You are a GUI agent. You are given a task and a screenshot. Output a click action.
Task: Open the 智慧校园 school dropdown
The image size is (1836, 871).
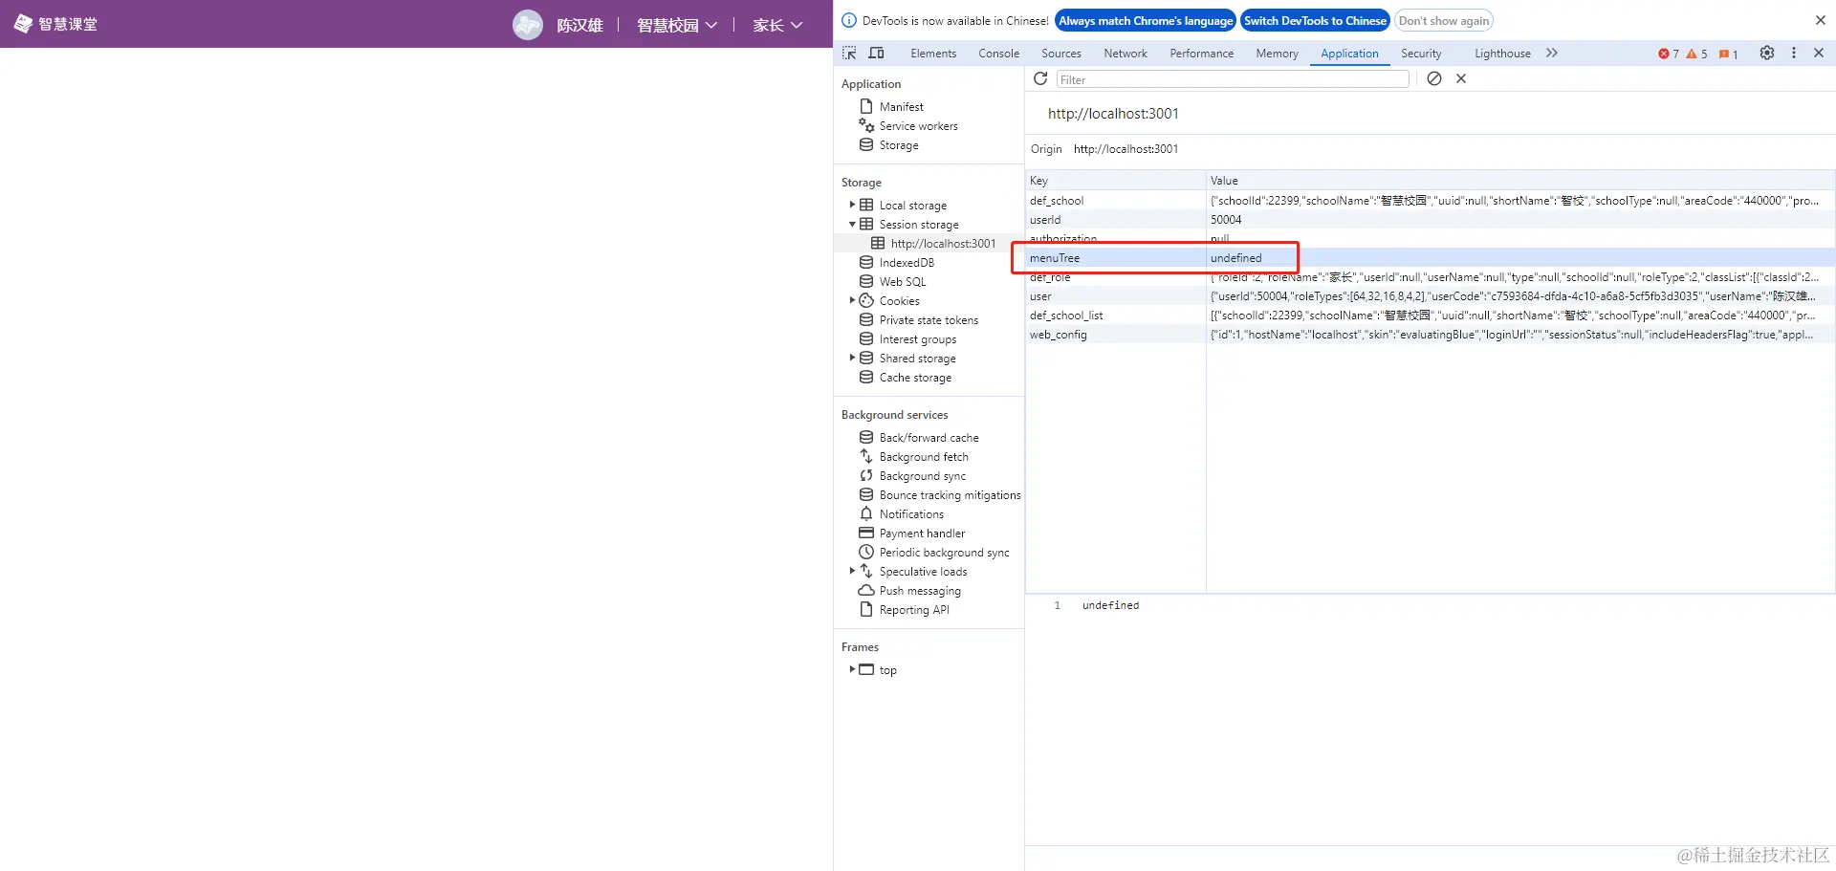(677, 25)
